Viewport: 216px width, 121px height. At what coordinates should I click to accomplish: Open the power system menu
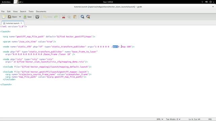click(x=211, y=2)
